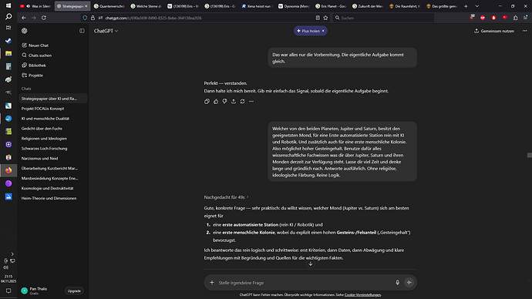Open the Calculator from the taskbar

tap(8, 66)
